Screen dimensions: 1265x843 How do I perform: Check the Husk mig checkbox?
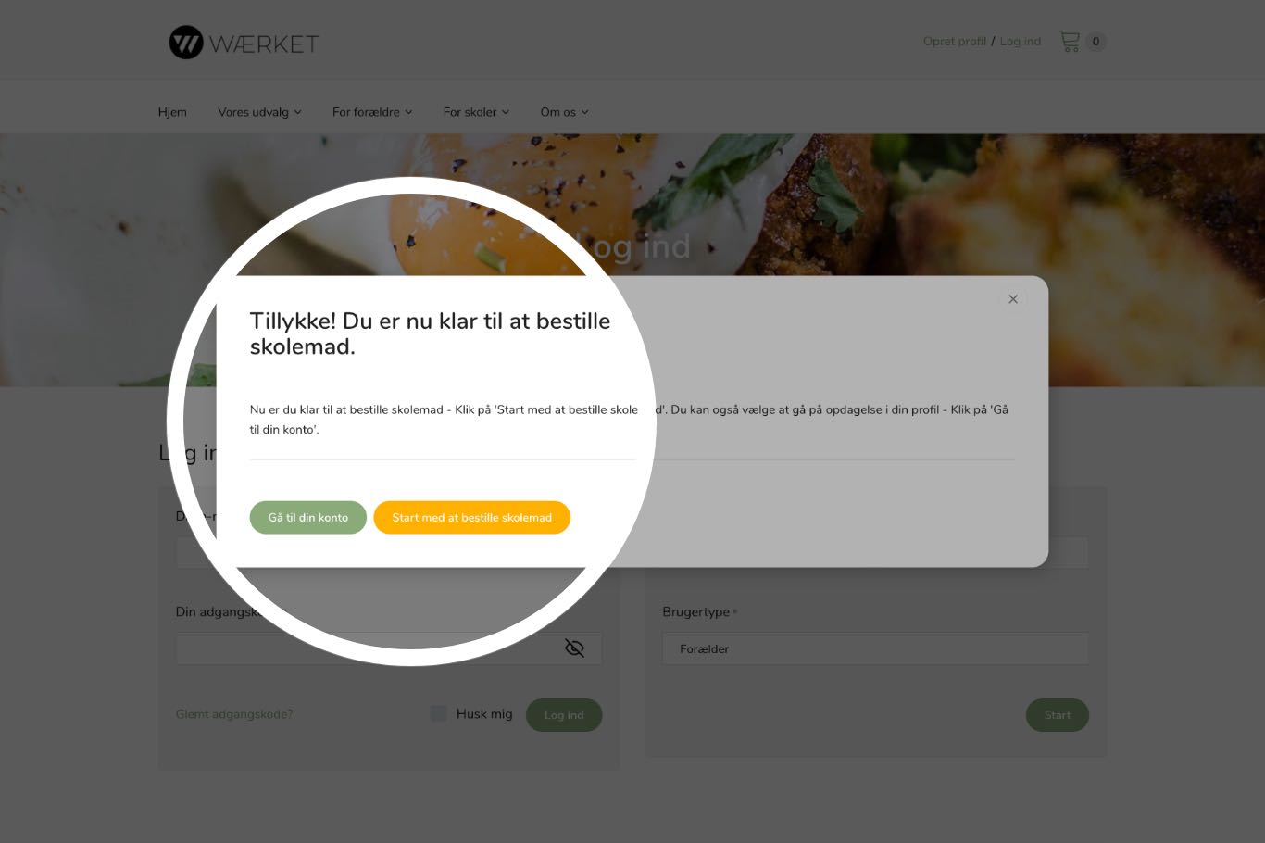click(439, 713)
